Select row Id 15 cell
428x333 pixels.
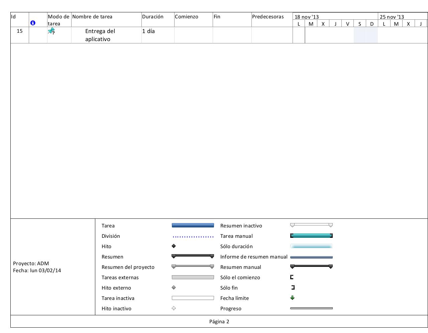click(x=20, y=31)
